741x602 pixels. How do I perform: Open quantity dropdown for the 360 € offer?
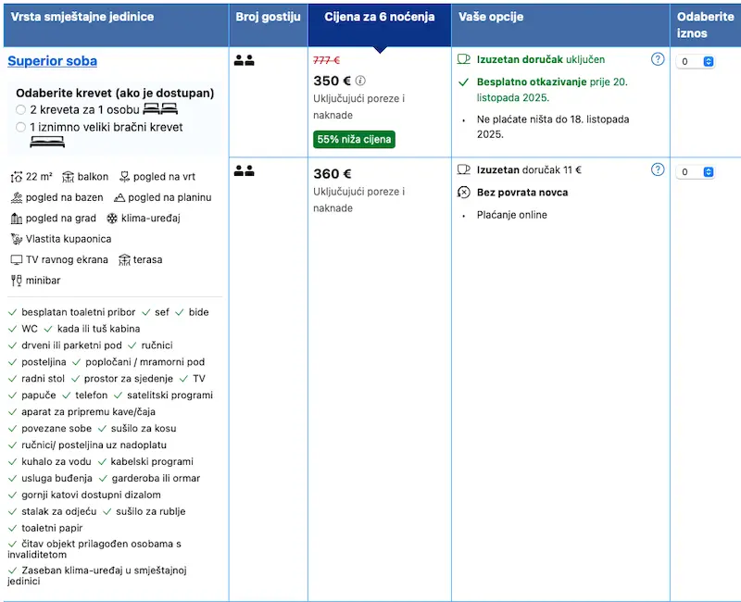tap(696, 172)
